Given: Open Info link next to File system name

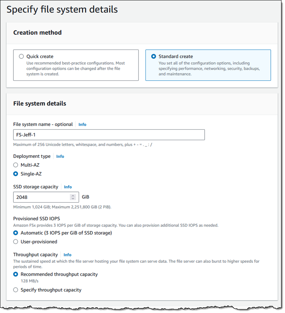Looking at the screenshot, I should (x=82, y=125).
